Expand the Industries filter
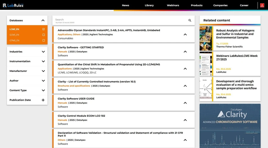Screen dimensions: 268x148 click(x=43, y=51)
